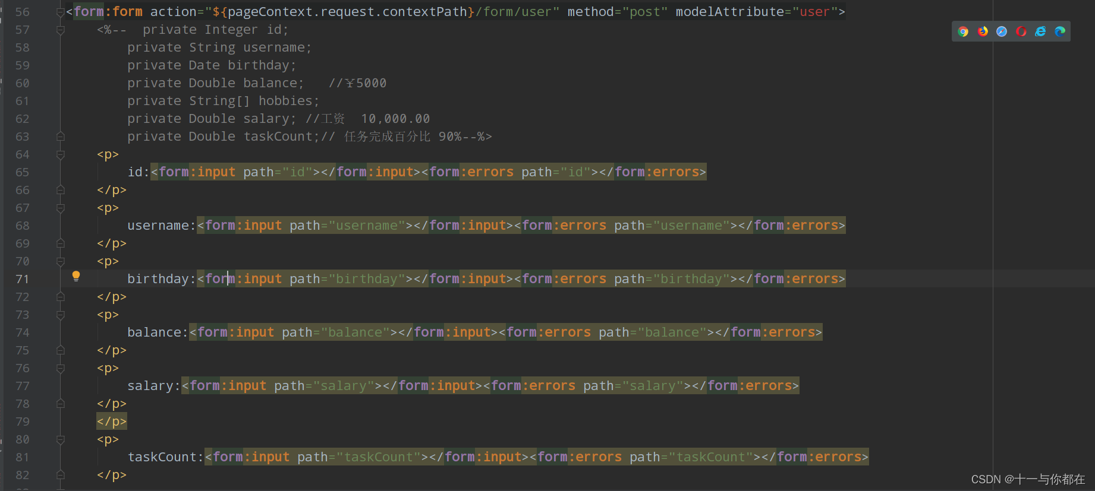Click line number 56 in gutter

pos(23,12)
